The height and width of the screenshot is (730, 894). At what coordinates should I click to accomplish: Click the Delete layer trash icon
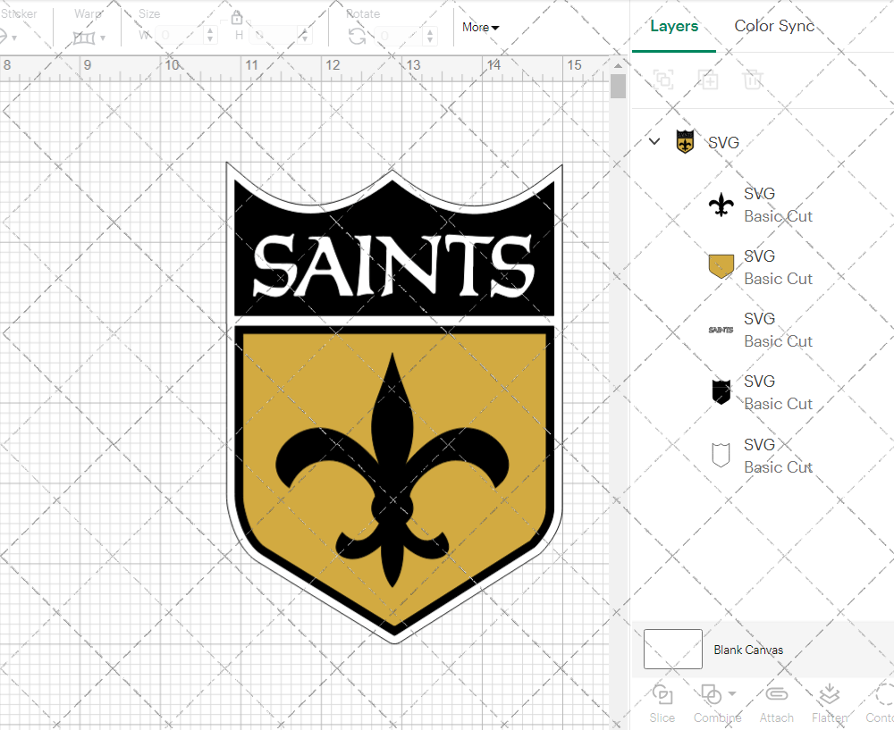point(753,80)
